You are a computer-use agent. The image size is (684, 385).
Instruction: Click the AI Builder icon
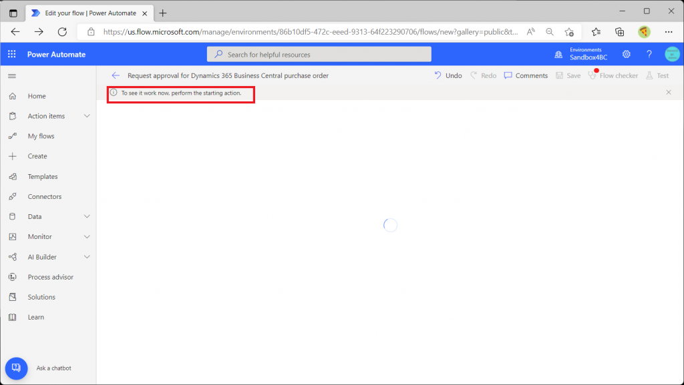click(13, 257)
